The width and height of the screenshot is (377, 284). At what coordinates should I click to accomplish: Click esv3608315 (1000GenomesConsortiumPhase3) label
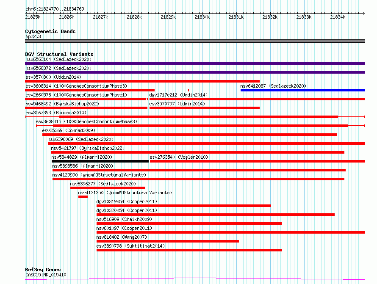pyautogui.click(x=86, y=121)
